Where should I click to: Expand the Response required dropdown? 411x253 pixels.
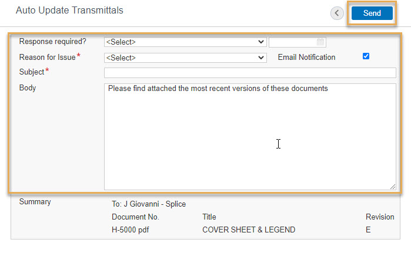pos(185,42)
